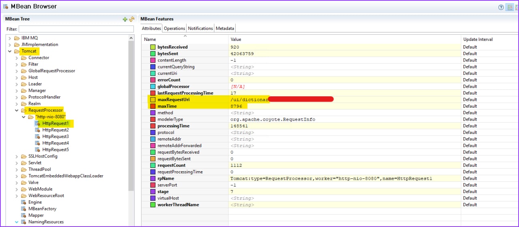
Task: Sort by the Name column header
Action: tap(185, 39)
